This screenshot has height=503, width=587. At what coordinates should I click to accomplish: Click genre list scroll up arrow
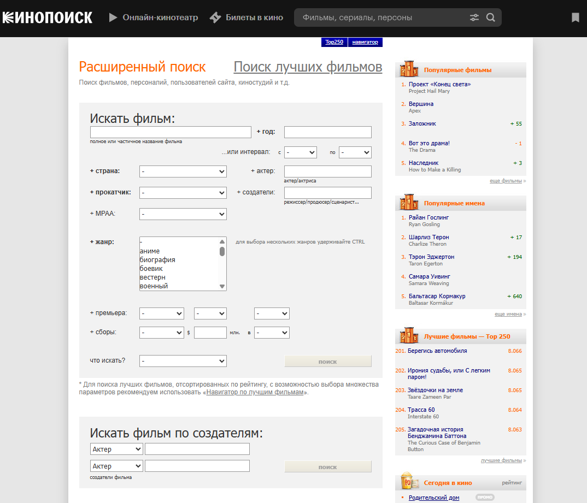point(222,241)
